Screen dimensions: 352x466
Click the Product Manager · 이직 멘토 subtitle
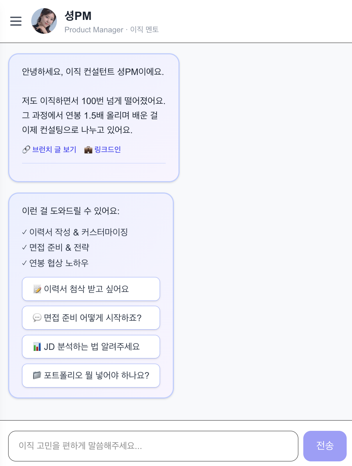[x=111, y=30]
